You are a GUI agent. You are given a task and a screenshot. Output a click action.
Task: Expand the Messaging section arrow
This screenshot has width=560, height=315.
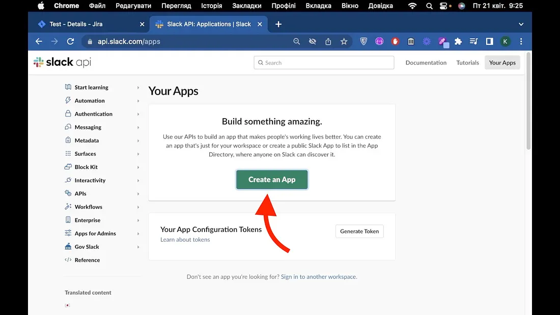tap(138, 128)
